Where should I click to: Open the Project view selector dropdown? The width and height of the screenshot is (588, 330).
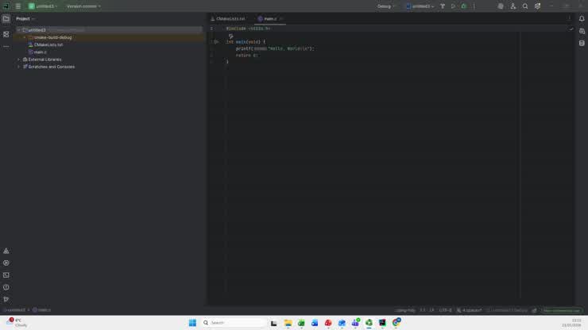25,19
